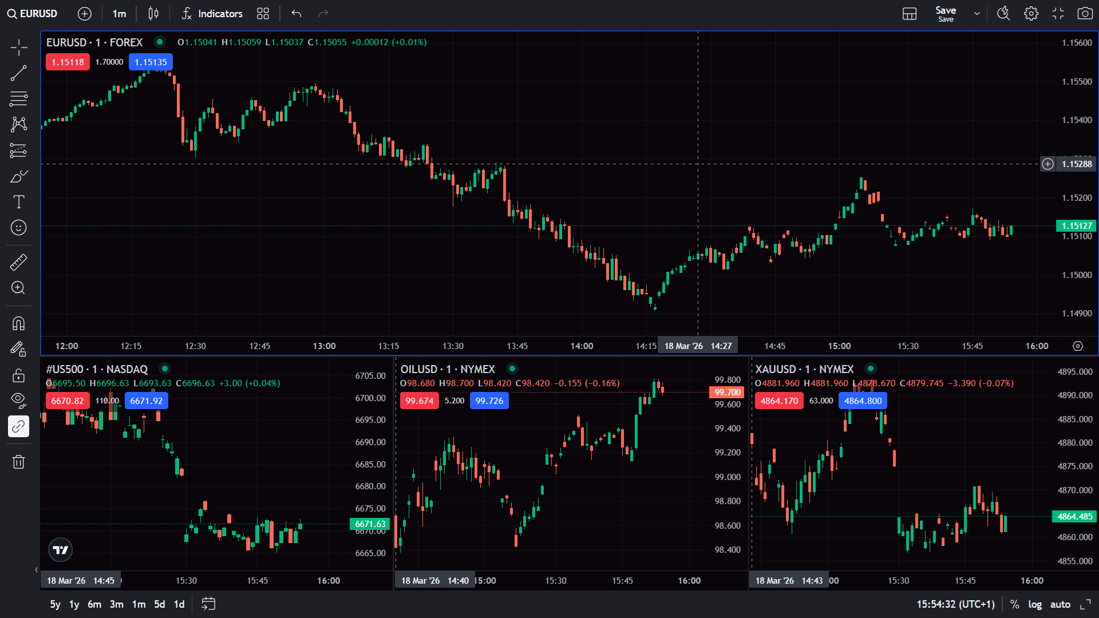This screenshot has width=1099, height=618.
Task: Click OILUSD sell price 99.674
Action: coord(420,401)
